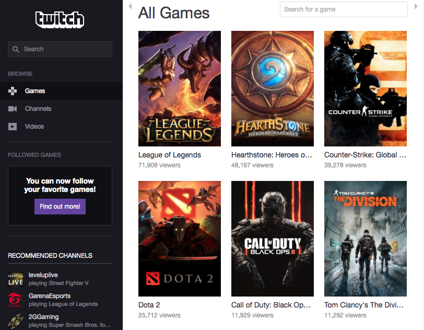Viewport: 424px width, 330px height.
Task: Click 'All Games' heading
Action: tap(174, 13)
